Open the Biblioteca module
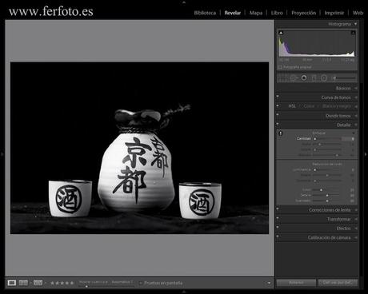This screenshot has height=294, width=368. tap(205, 13)
